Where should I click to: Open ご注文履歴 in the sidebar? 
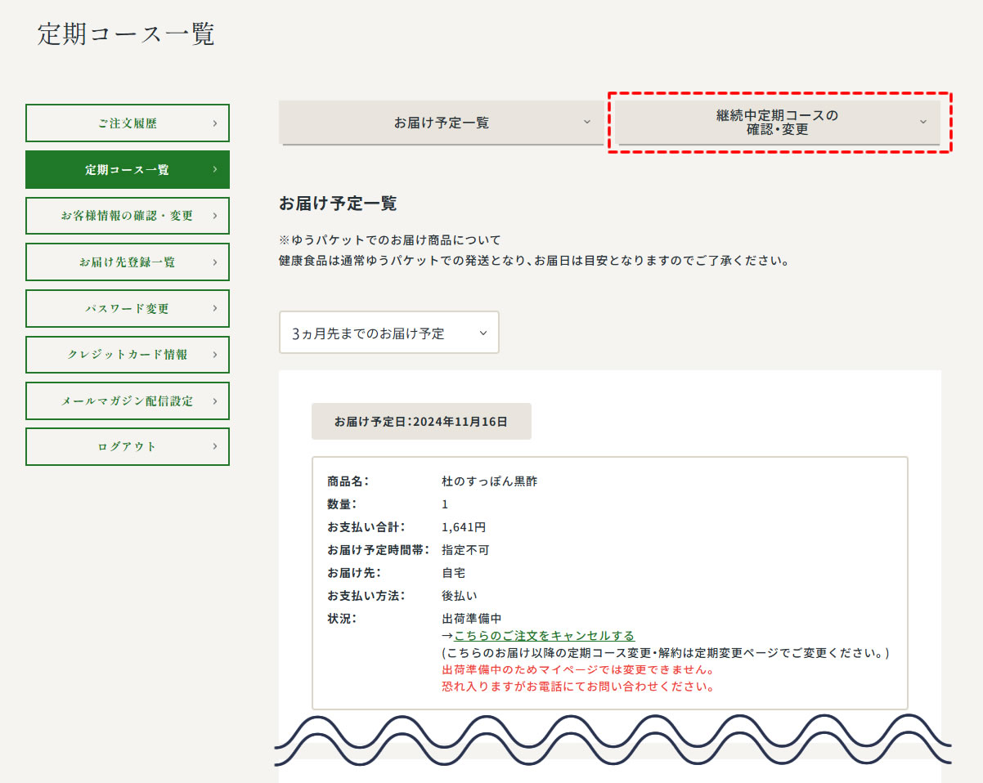click(128, 123)
